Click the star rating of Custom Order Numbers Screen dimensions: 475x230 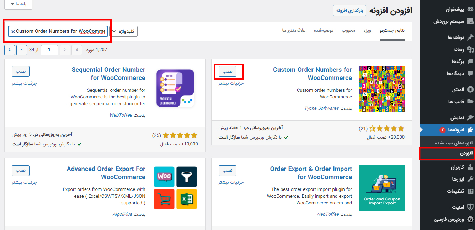[x=387, y=128]
